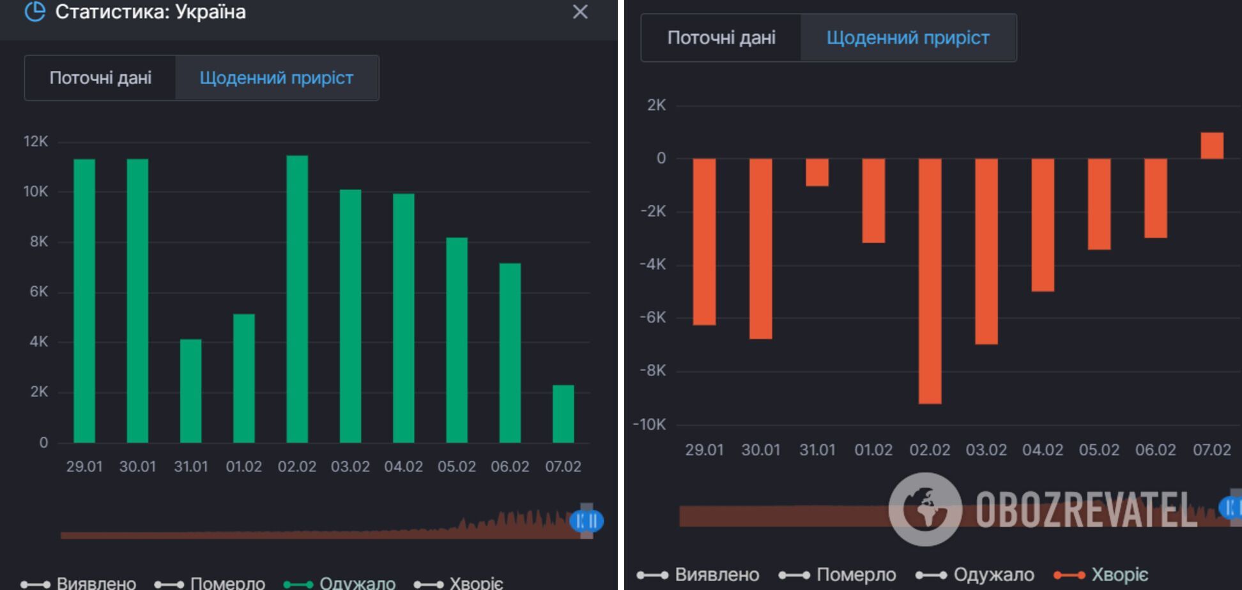The image size is (1242, 590).
Task: Click the left chart range slider handle
Action: [x=586, y=521]
